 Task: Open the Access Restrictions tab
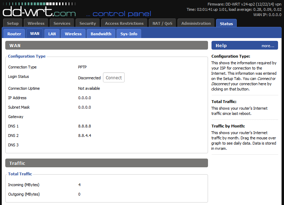coord(124,23)
